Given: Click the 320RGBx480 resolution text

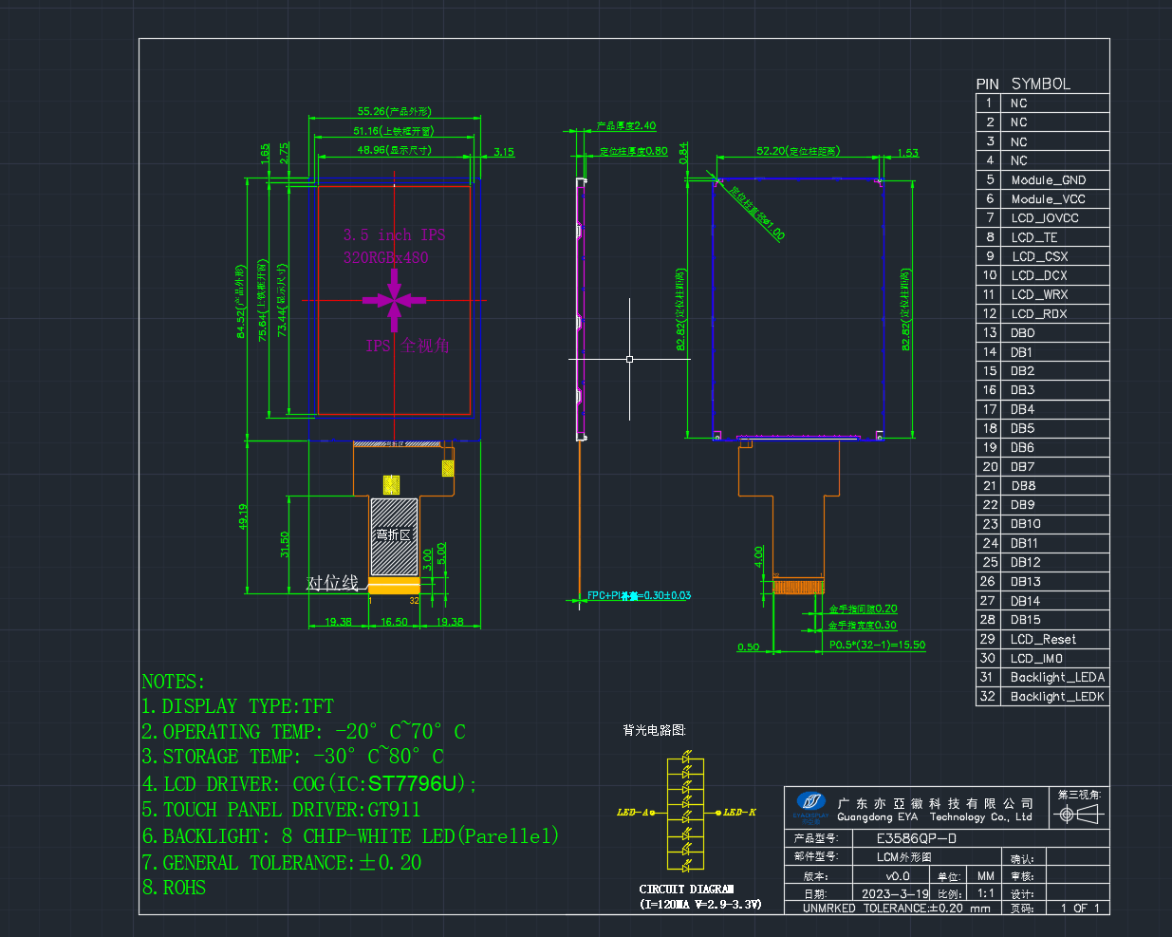Looking at the screenshot, I should [x=385, y=257].
